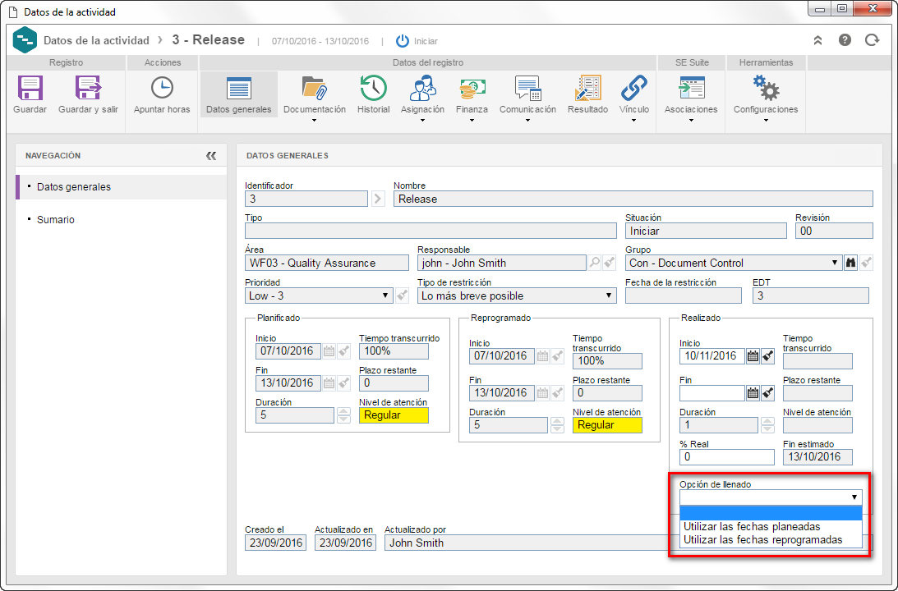Click the Fin estimado 13/10/2016 value

(817, 456)
